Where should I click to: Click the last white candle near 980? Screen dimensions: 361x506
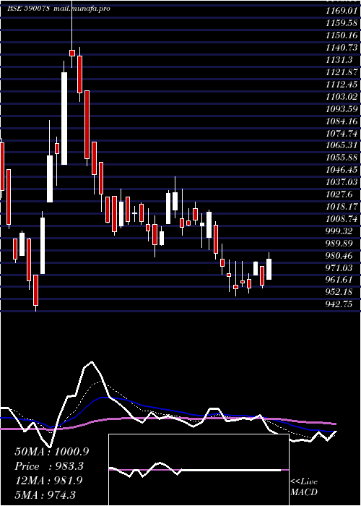point(269,269)
